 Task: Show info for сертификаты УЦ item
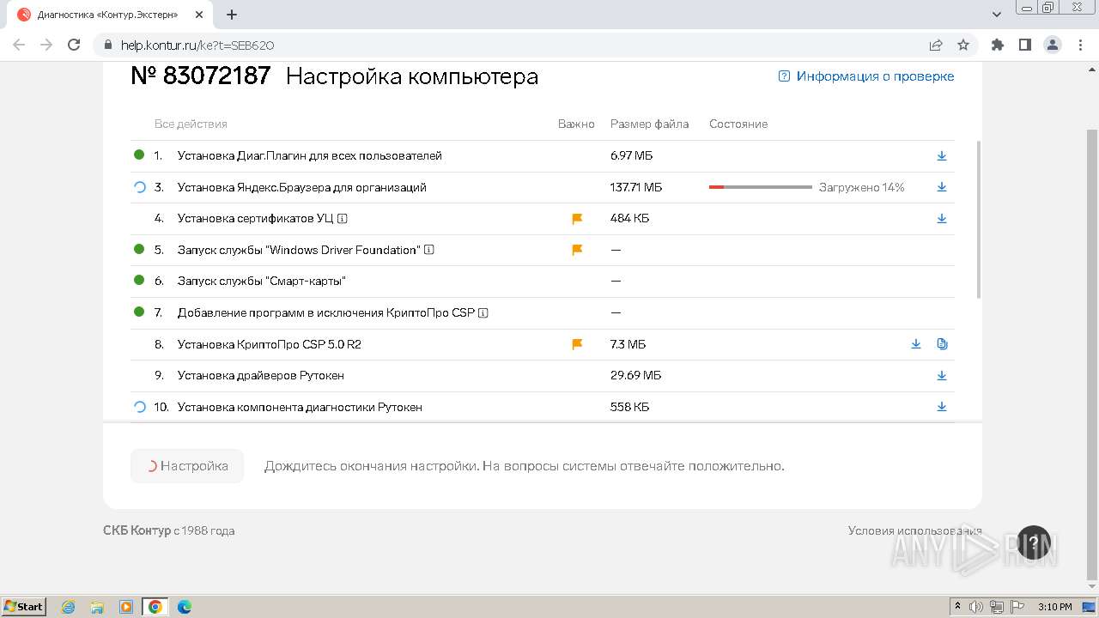point(343,219)
